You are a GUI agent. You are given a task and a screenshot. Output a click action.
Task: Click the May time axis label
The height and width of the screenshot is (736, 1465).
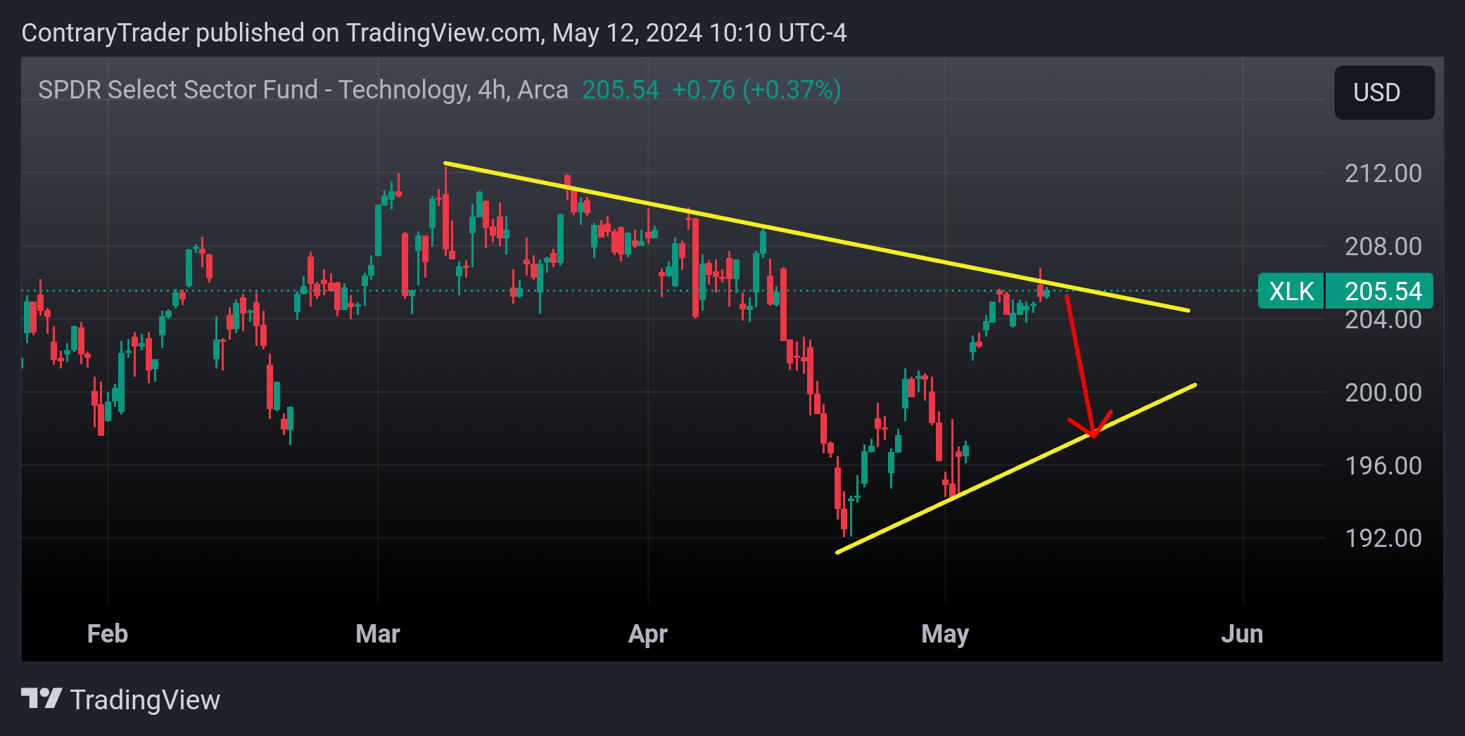pos(945,634)
